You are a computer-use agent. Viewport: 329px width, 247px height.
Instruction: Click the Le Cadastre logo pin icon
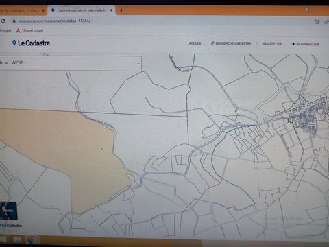(x=14, y=43)
